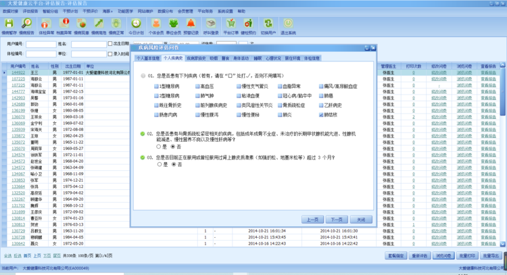The height and width of the screenshot is (275, 507).
Task: Click the 呼叫登录 toolbar icon
Action: 211,23
